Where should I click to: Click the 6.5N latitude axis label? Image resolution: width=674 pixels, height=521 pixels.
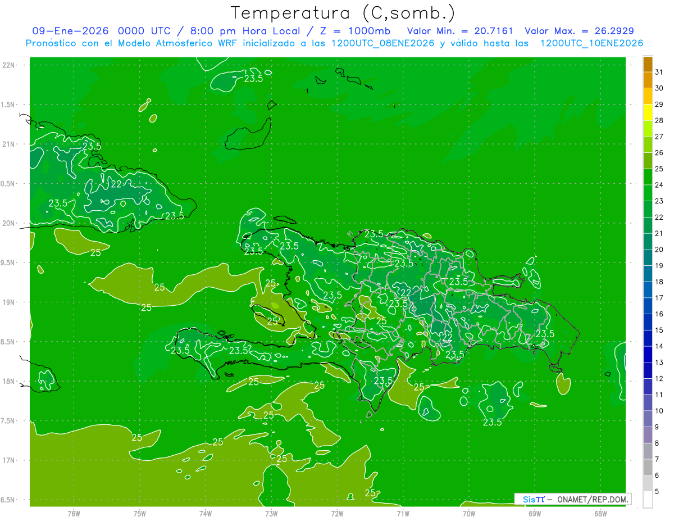click(8, 500)
